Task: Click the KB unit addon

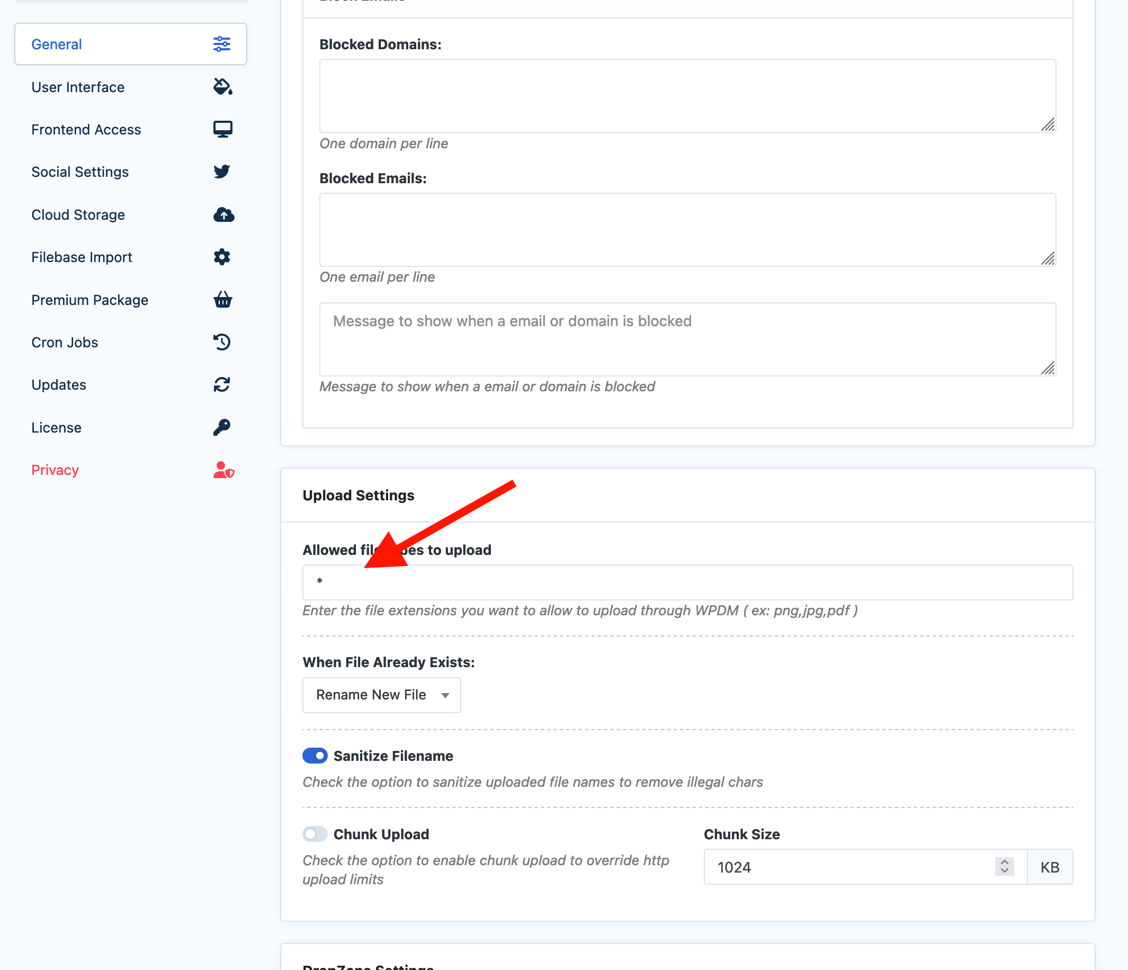Action: click(x=1050, y=867)
